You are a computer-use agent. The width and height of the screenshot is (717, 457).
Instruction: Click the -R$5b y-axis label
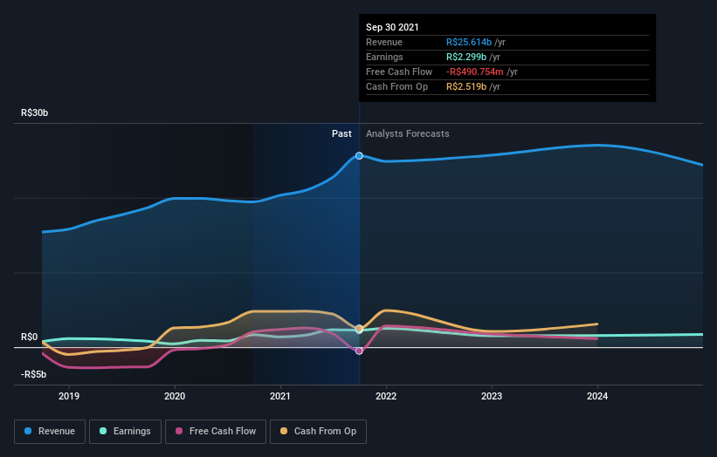point(33,374)
